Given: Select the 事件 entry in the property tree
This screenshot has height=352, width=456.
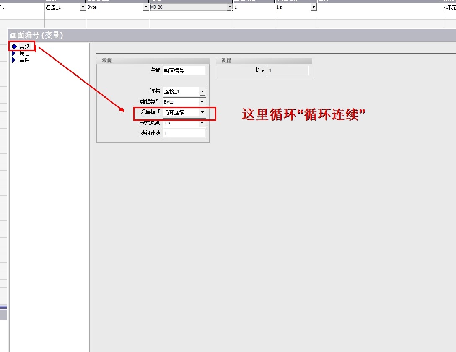Looking at the screenshot, I should pos(24,60).
